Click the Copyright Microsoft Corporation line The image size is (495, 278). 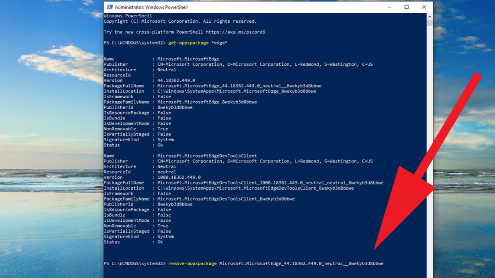point(180,21)
